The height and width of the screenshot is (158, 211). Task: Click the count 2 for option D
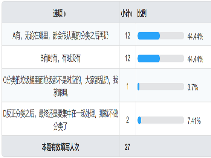click(128, 120)
